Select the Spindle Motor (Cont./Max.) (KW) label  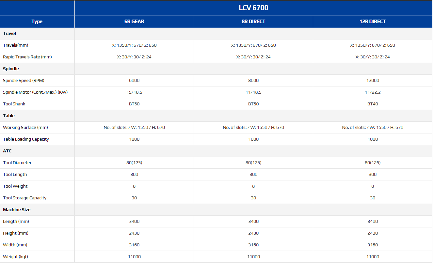point(35,92)
